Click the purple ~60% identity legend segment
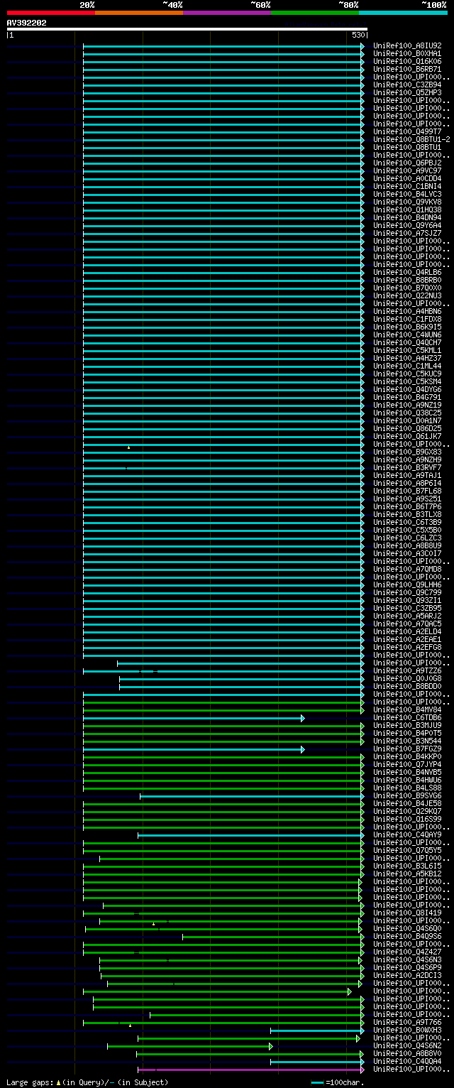Image resolution: width=454 pixels, height=1088 pixels. [x=226, y=13]
